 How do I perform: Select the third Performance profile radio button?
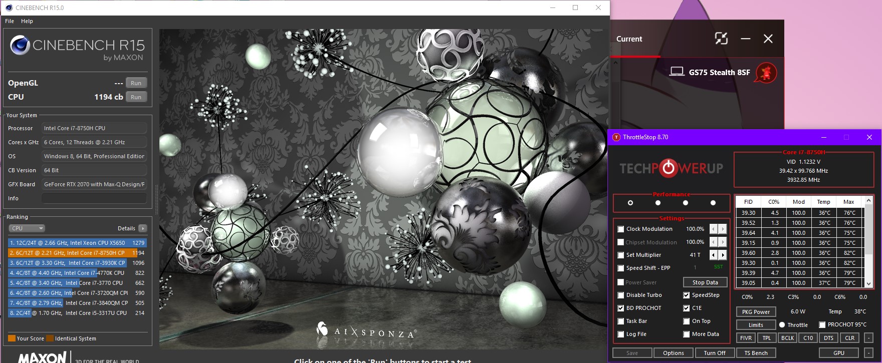(686, 203)
